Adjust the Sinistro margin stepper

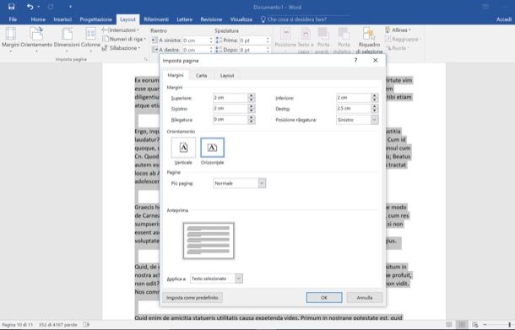pos(252,108)
